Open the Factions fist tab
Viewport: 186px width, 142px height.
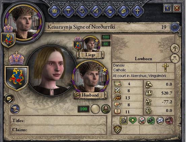click(123, 11)
